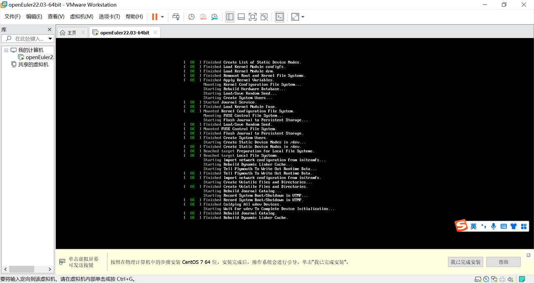Click the library search input field

[29, 39]
